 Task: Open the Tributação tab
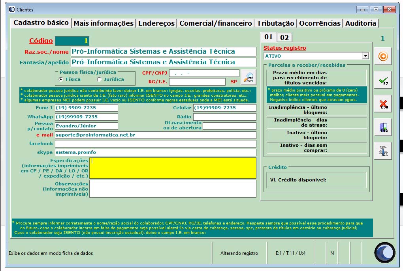pos(275,23)
